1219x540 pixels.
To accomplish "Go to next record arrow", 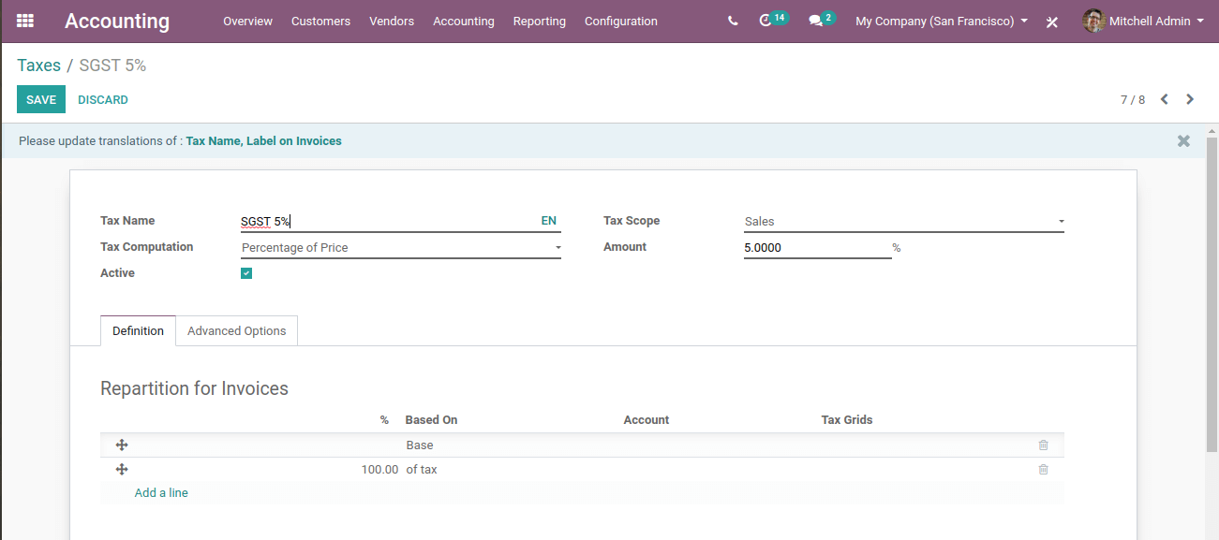I will coord(1190,99).
